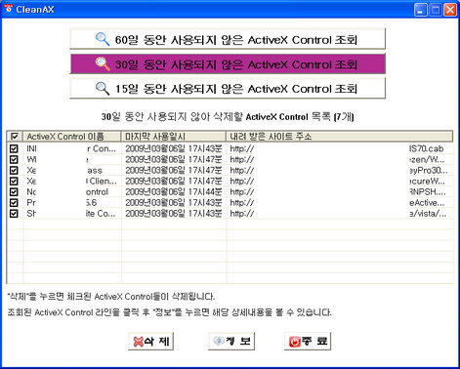Select the row with URL ending IS70.cab
Screen dimensions: 460x369
[230, 148]
